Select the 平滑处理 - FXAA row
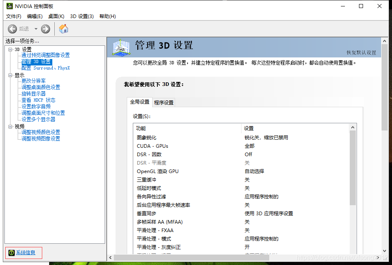392x265 pixels. point(241,230)
